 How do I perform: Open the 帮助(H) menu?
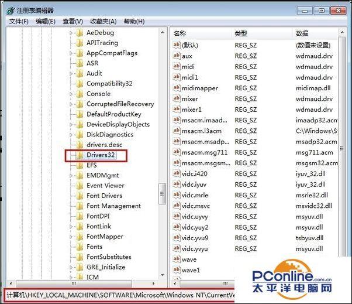[134, 22]
